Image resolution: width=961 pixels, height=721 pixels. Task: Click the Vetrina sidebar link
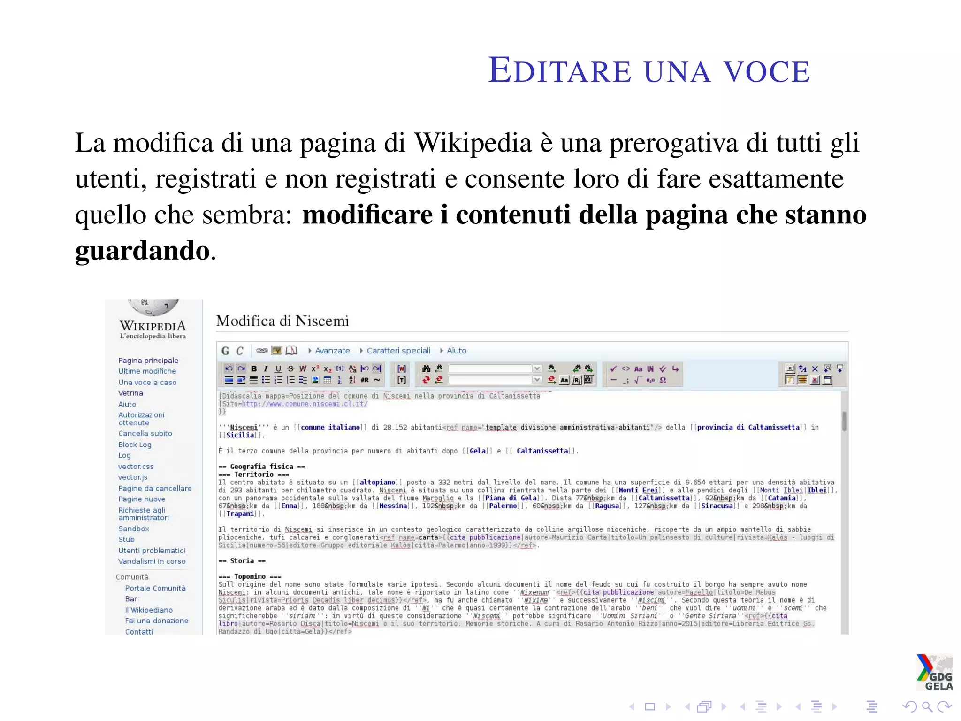pyautogui.click(x=130, y=393)
